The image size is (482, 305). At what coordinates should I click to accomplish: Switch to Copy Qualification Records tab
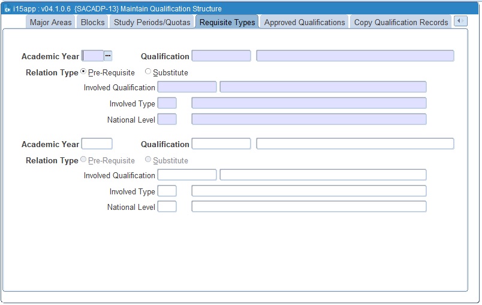401,22
